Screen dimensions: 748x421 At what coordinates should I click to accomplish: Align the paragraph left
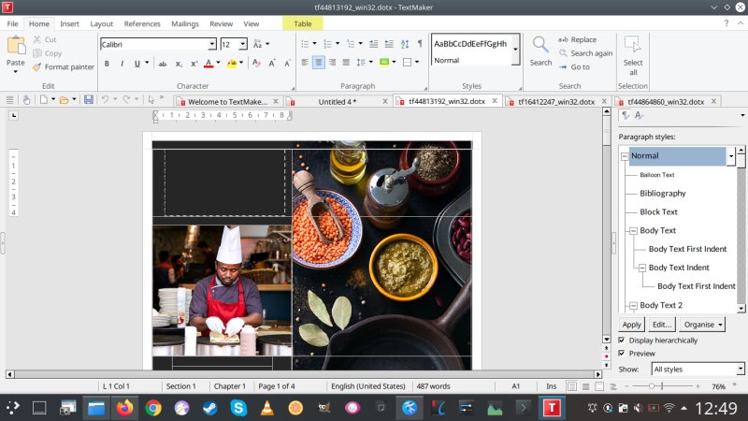pos(305,62)
